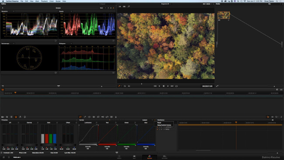
Task: Open the Edit menu
Action: pyautogui.click(x=27, y=1)
